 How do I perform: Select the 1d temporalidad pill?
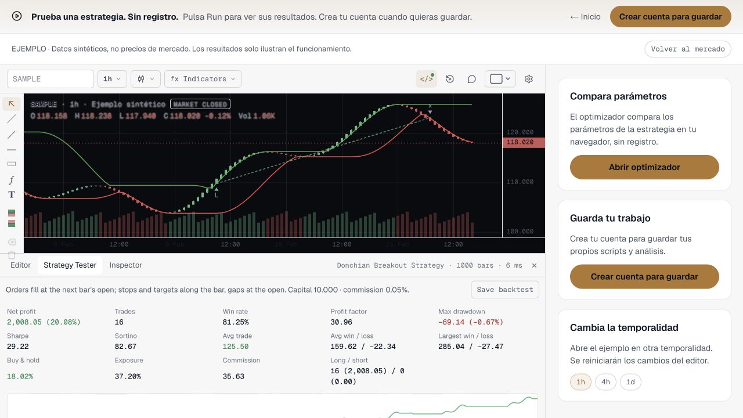pos(630,382)
